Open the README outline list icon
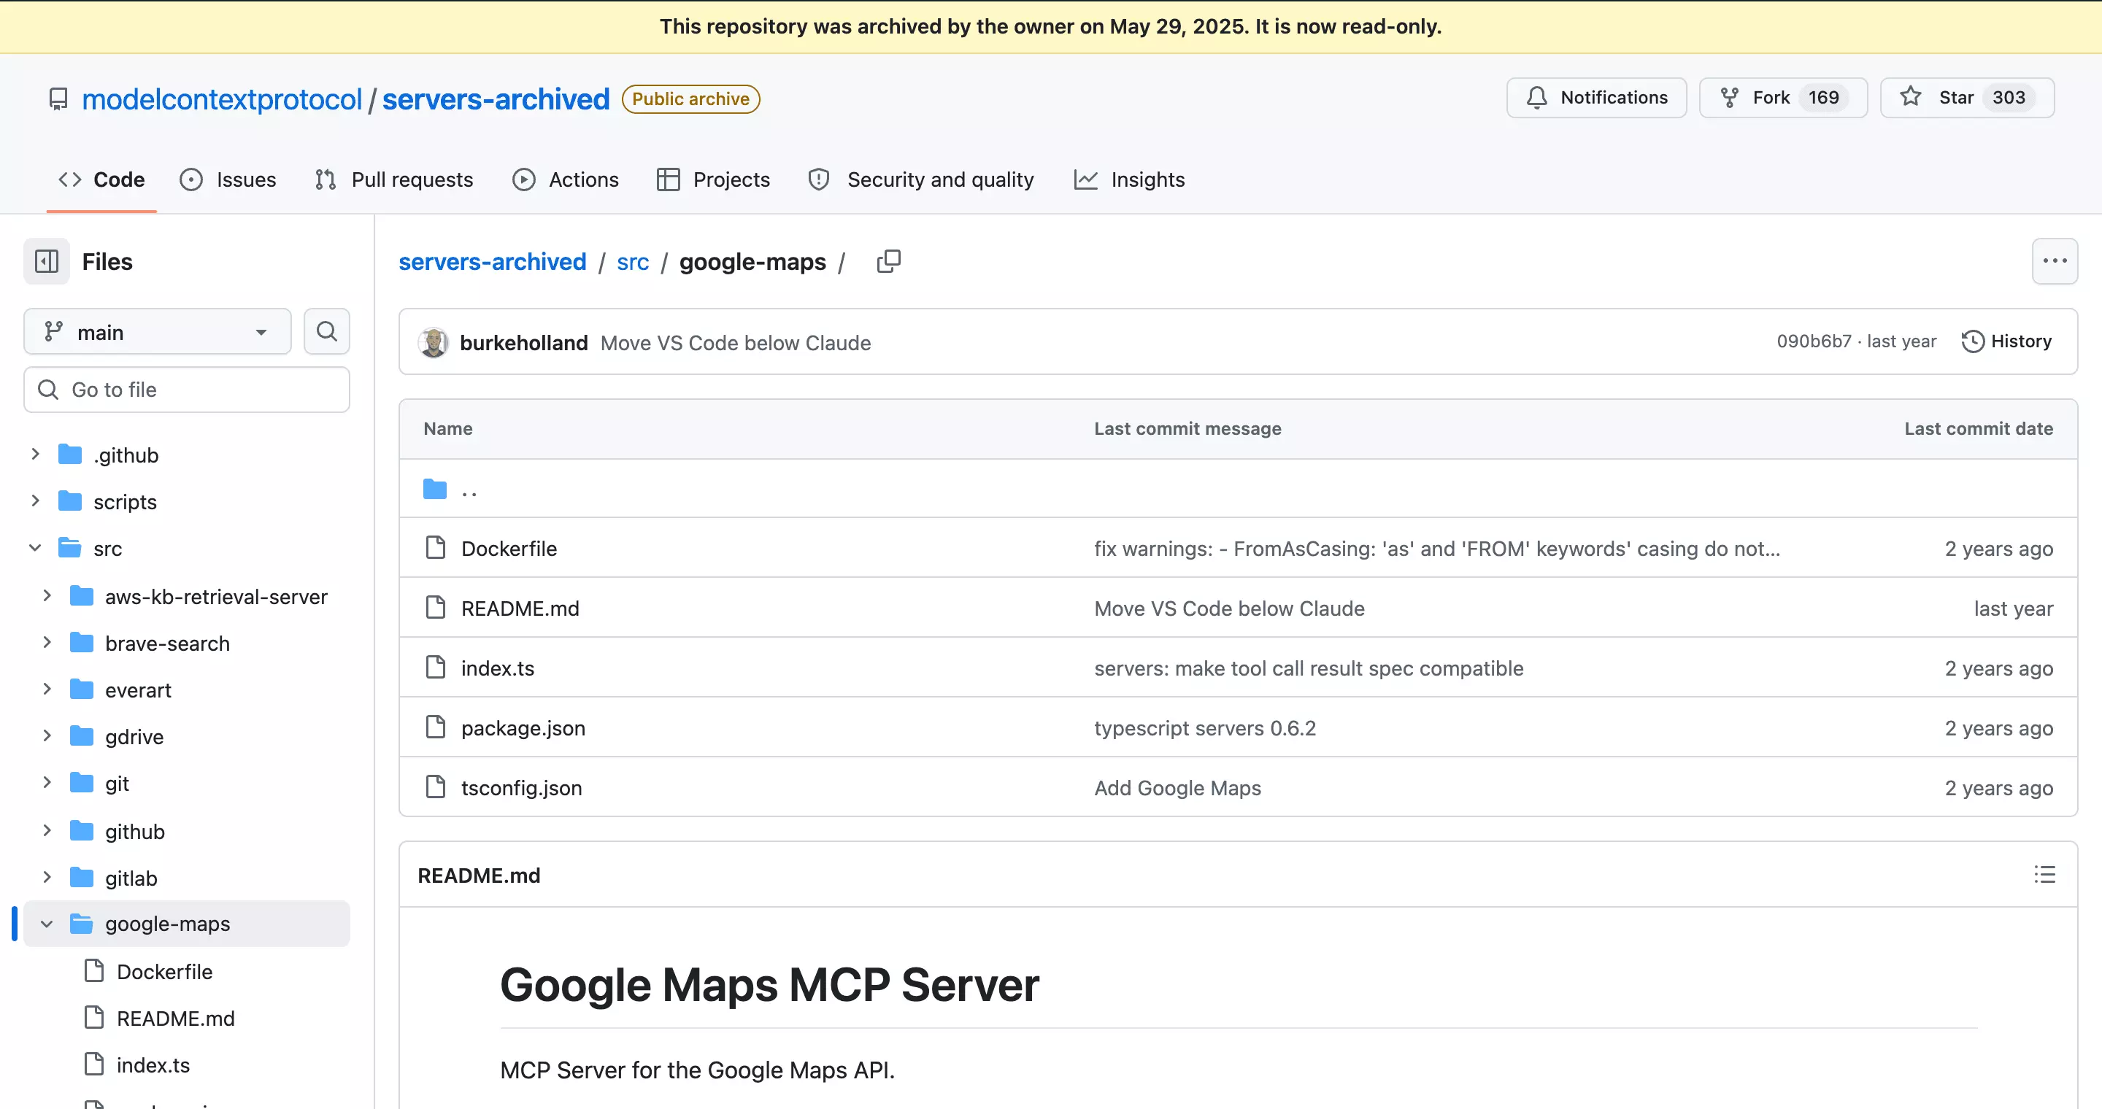The width and height of the screenshot is (2102, 1109). pos(2045,875)
